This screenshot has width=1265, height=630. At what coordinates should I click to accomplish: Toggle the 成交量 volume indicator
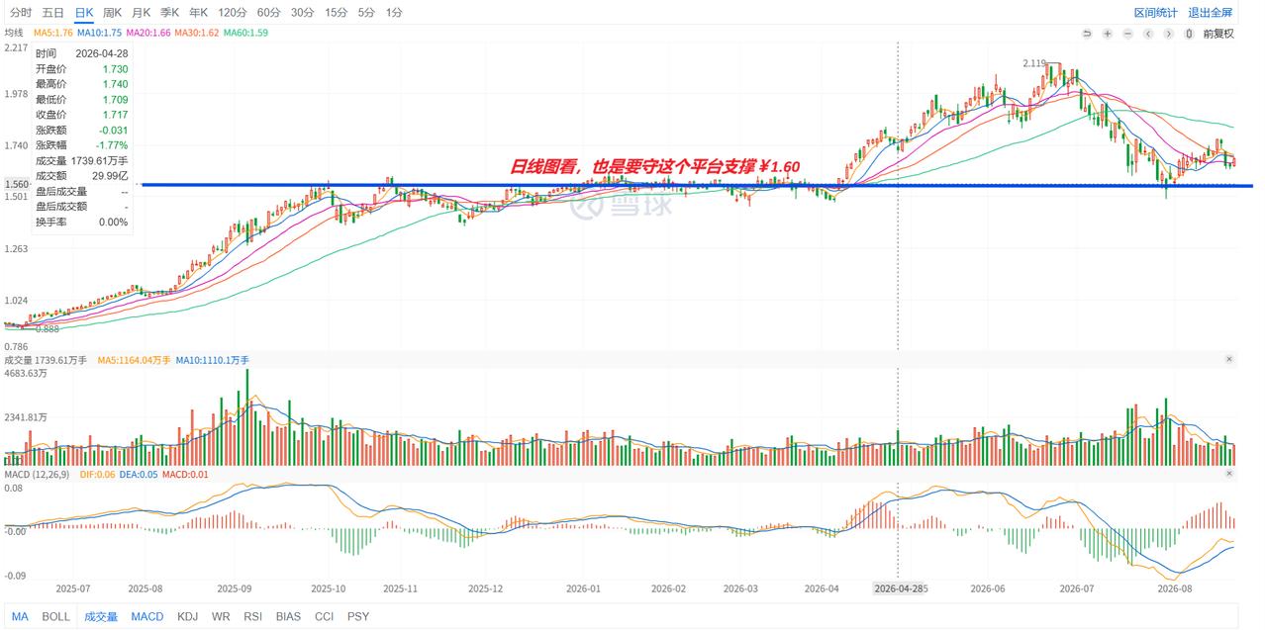101,616
